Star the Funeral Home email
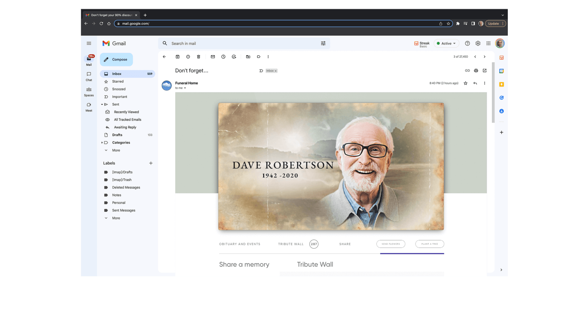The image size is (583, 315). point(466,83)
